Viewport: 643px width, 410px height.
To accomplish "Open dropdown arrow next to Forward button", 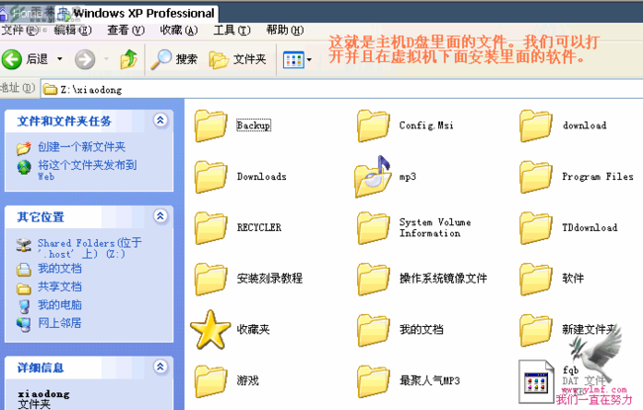I will click(106, 59).
